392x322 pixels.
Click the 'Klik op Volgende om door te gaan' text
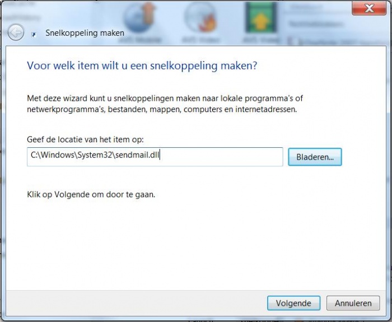(x=91, y=194)
